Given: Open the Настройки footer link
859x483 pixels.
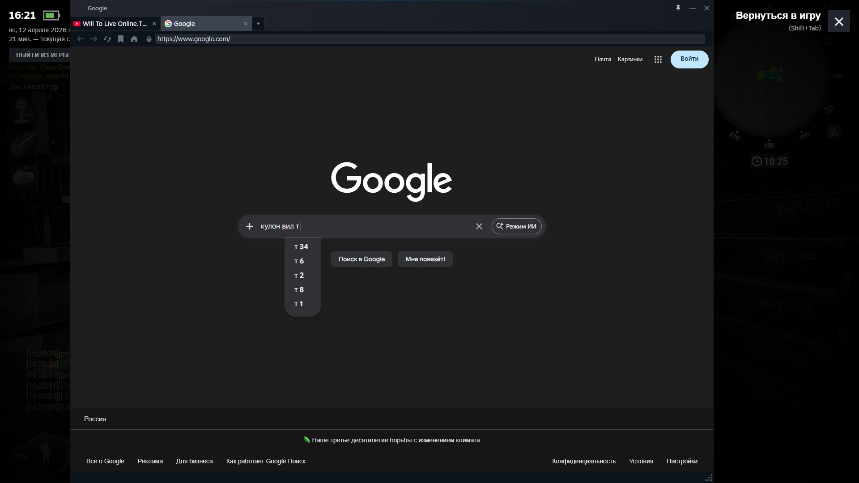Looking at the screenshot, I should coord(681,461).
